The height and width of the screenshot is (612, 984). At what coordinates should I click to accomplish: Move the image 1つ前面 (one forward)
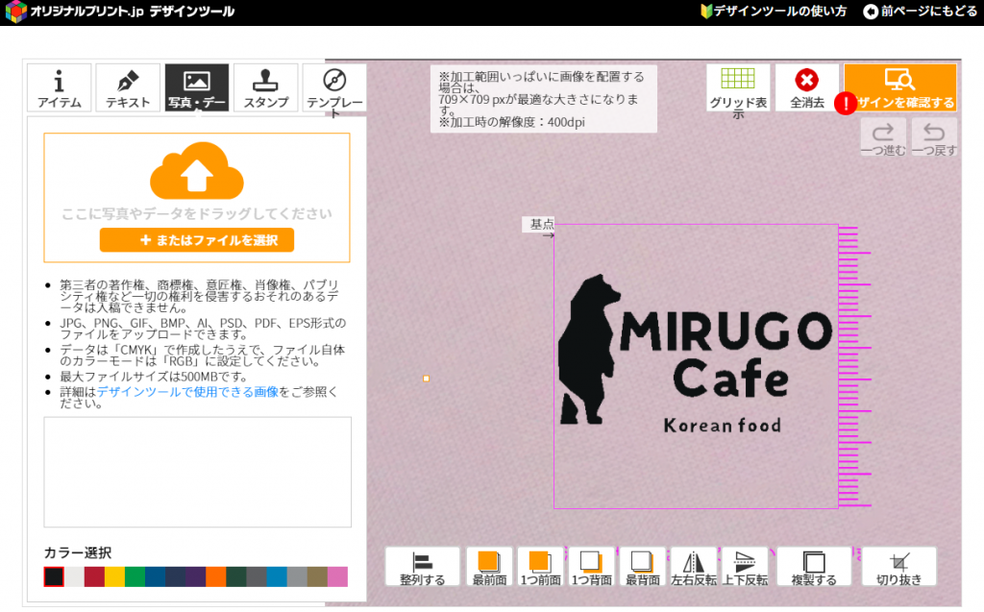(540, 568)
